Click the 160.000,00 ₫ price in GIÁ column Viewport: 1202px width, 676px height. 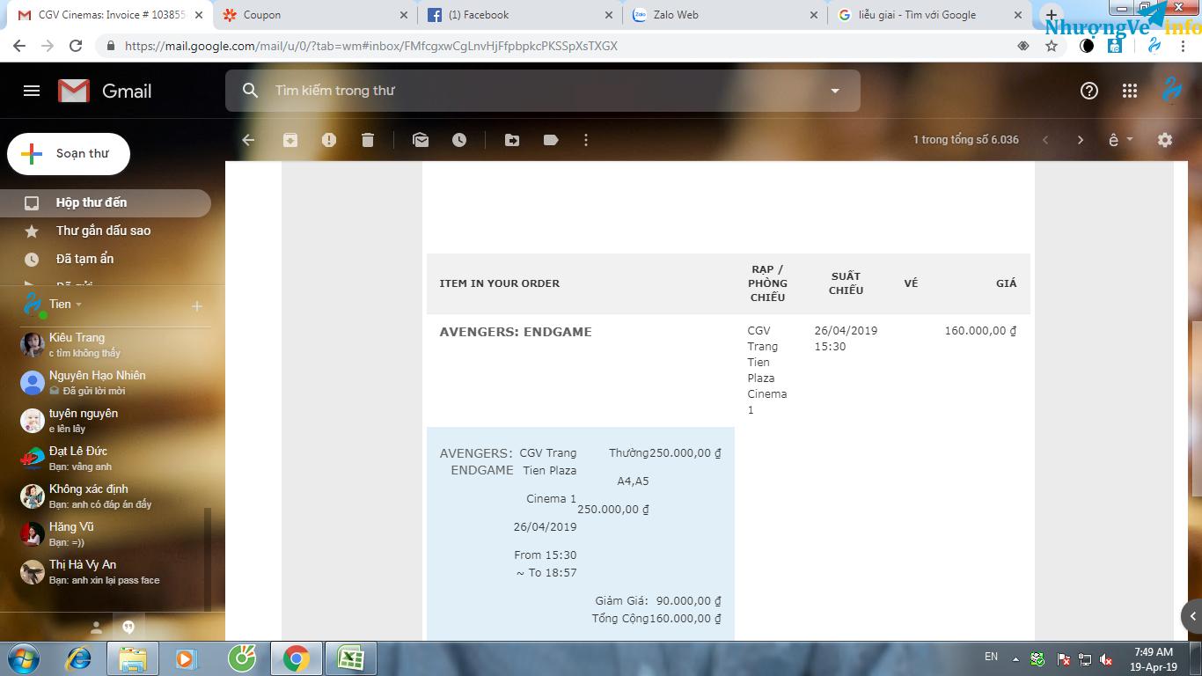point(980,331)
